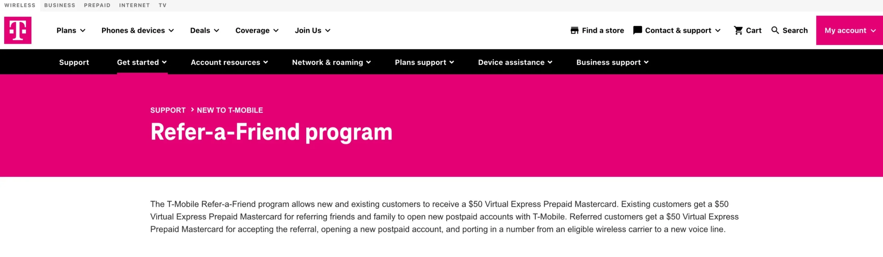Click the NEW TO T-MOBILE breadcrumb link
The width and height of the screenshot is (883, 257).
(230, 110)
